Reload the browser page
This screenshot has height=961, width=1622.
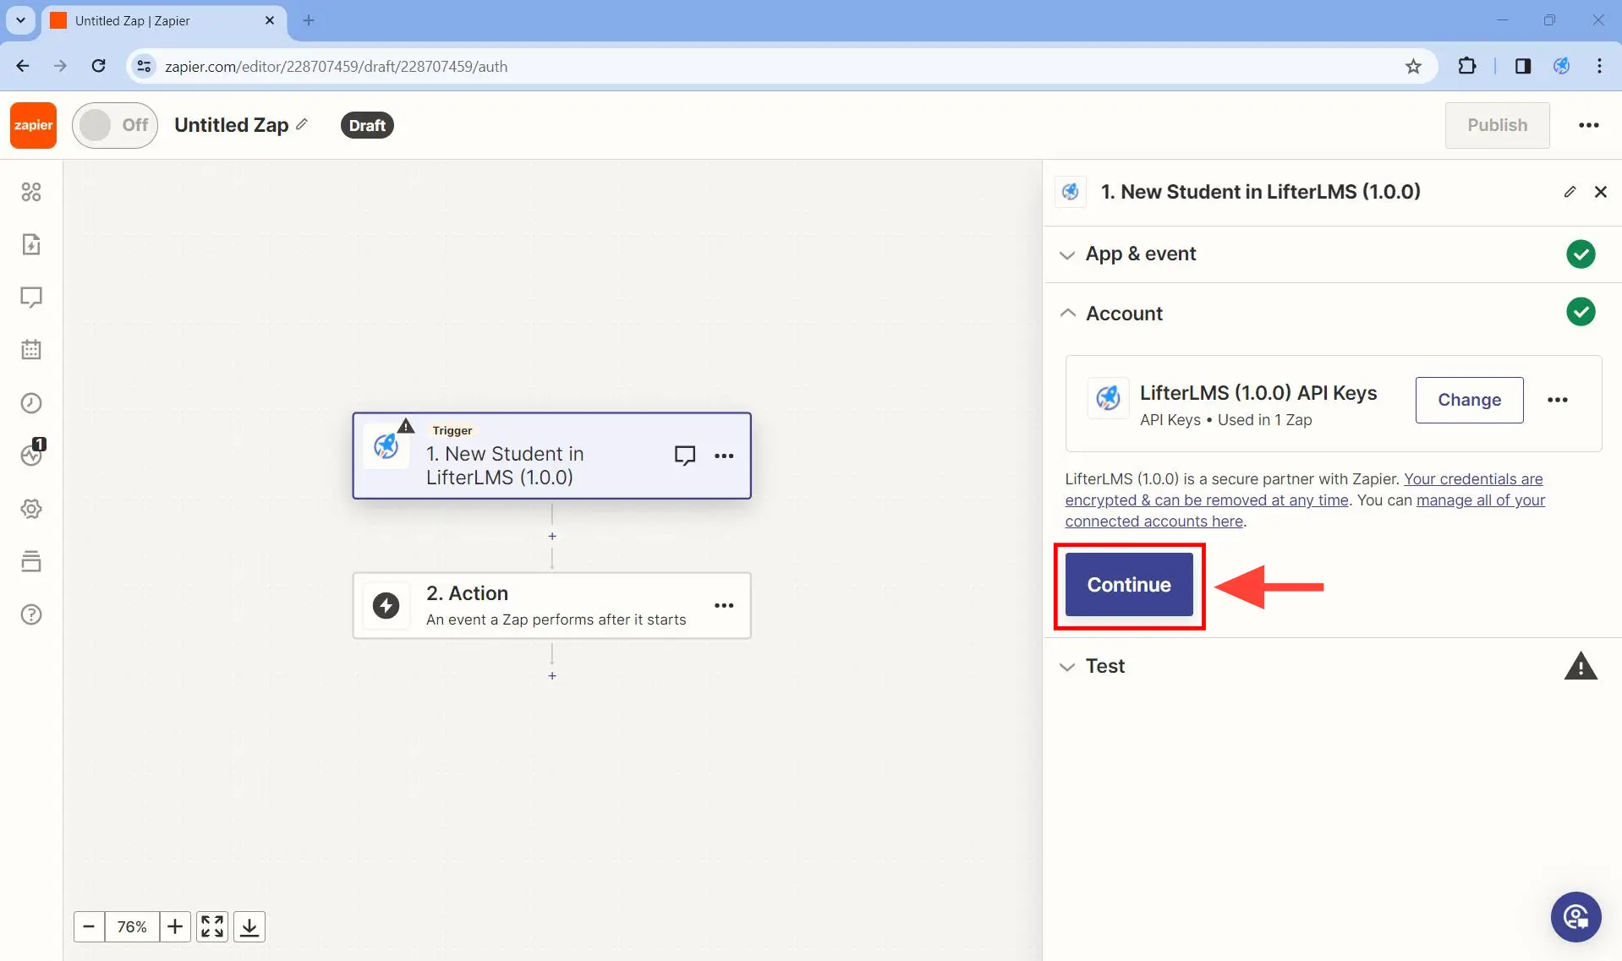99,66
